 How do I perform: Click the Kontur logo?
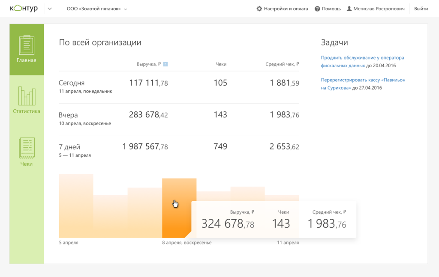point(24,9)
